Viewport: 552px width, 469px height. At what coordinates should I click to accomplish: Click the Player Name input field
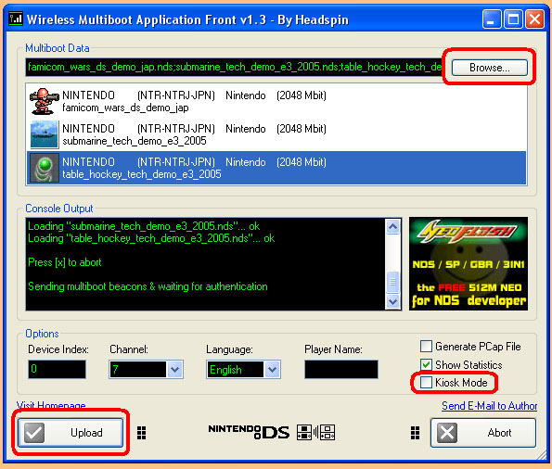click(x=341, y=369)
